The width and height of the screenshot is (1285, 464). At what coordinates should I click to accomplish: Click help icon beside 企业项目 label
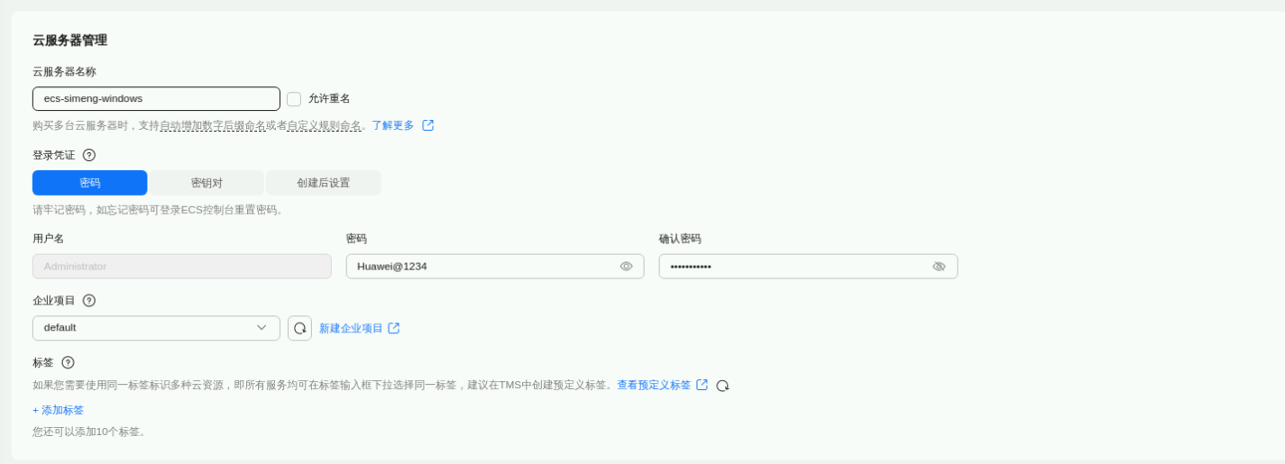[88, 301]
